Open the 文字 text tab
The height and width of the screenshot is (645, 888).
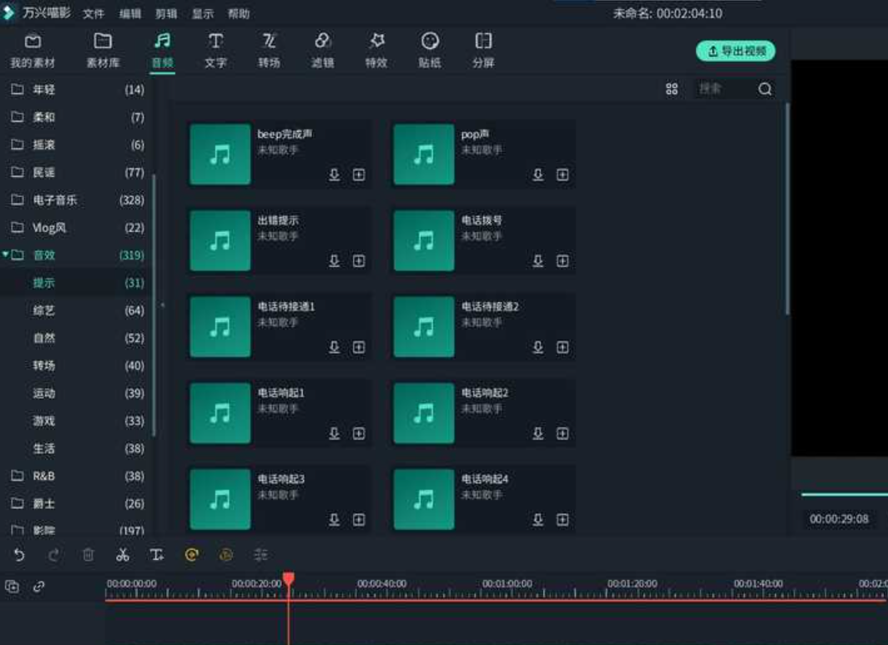[x=215, y=51]
